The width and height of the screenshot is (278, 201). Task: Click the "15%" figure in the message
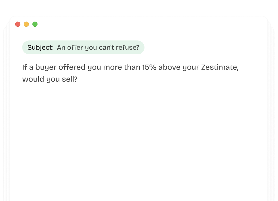tap(149, 68)
